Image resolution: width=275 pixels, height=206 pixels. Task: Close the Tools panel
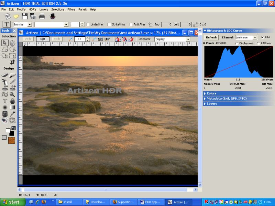coord(14,31)
